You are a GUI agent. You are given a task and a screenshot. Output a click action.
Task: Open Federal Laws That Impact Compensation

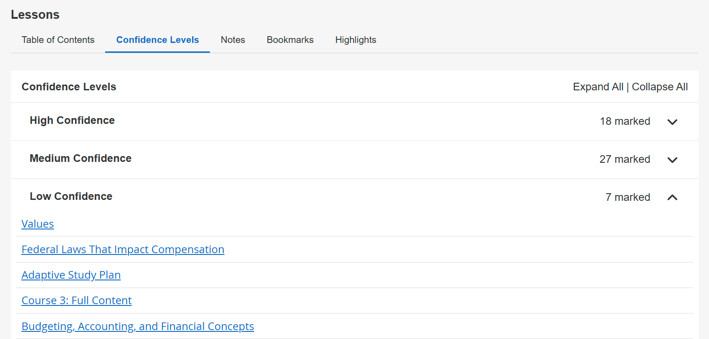point(123,250)
